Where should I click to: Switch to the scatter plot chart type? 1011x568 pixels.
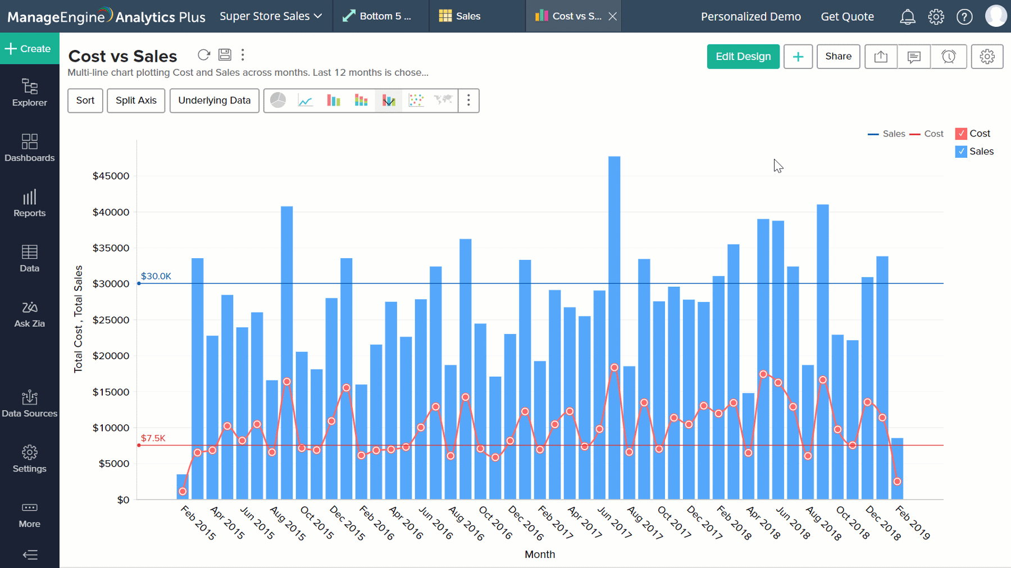(416, 100)
